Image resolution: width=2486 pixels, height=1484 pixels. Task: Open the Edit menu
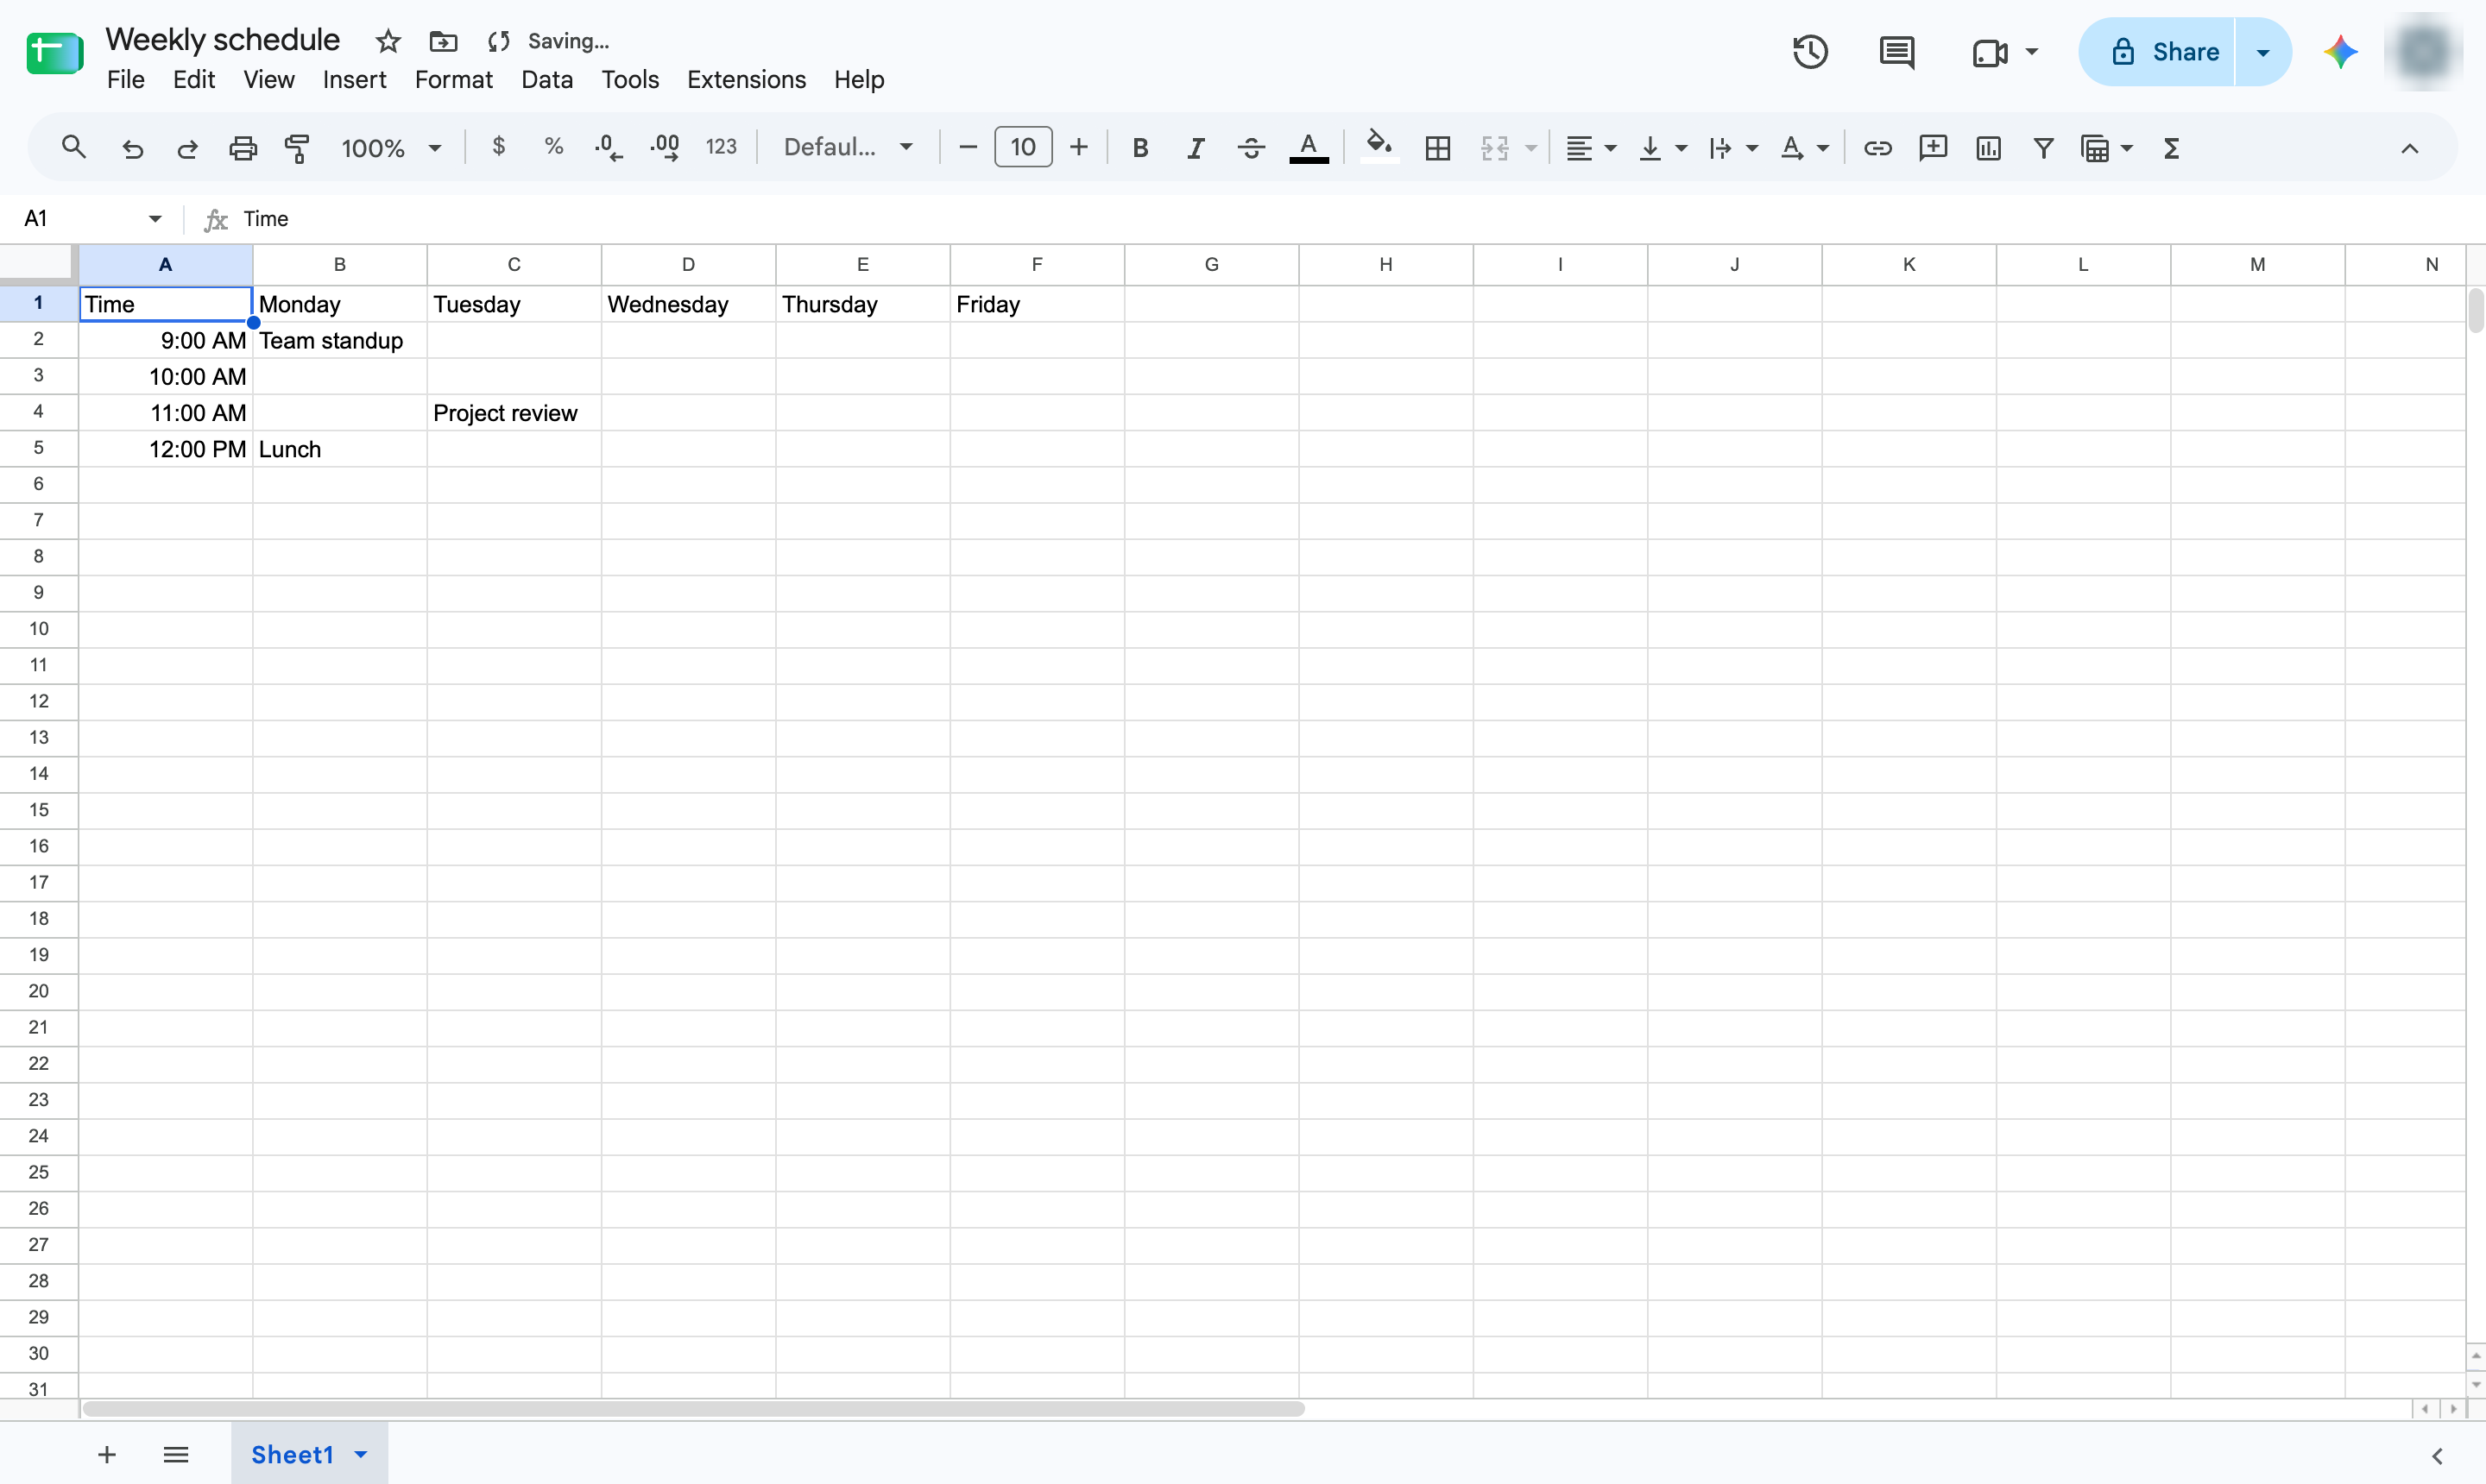click(x=193, y=79)
